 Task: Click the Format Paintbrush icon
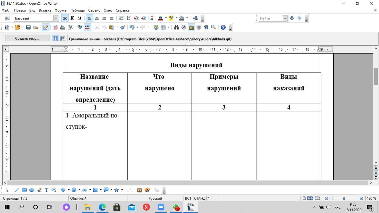(123, 27)
